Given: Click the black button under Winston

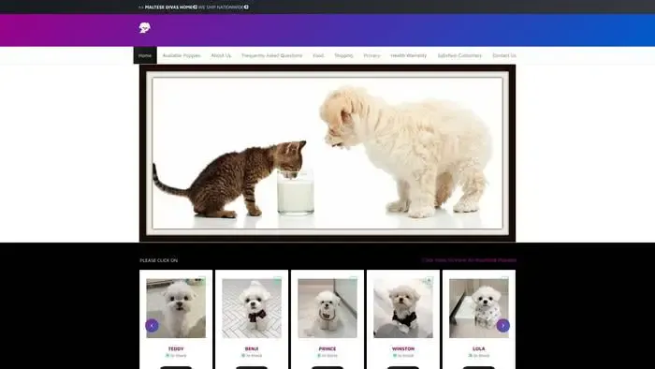Looking at the screenshot, I should 403,367.
